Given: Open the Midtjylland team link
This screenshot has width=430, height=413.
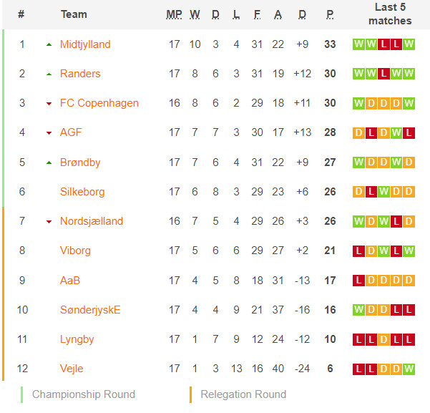Looking at the screenshot, I should click(85, 44).
